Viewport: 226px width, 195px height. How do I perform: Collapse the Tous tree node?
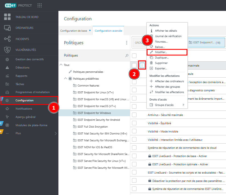point(61,65)
